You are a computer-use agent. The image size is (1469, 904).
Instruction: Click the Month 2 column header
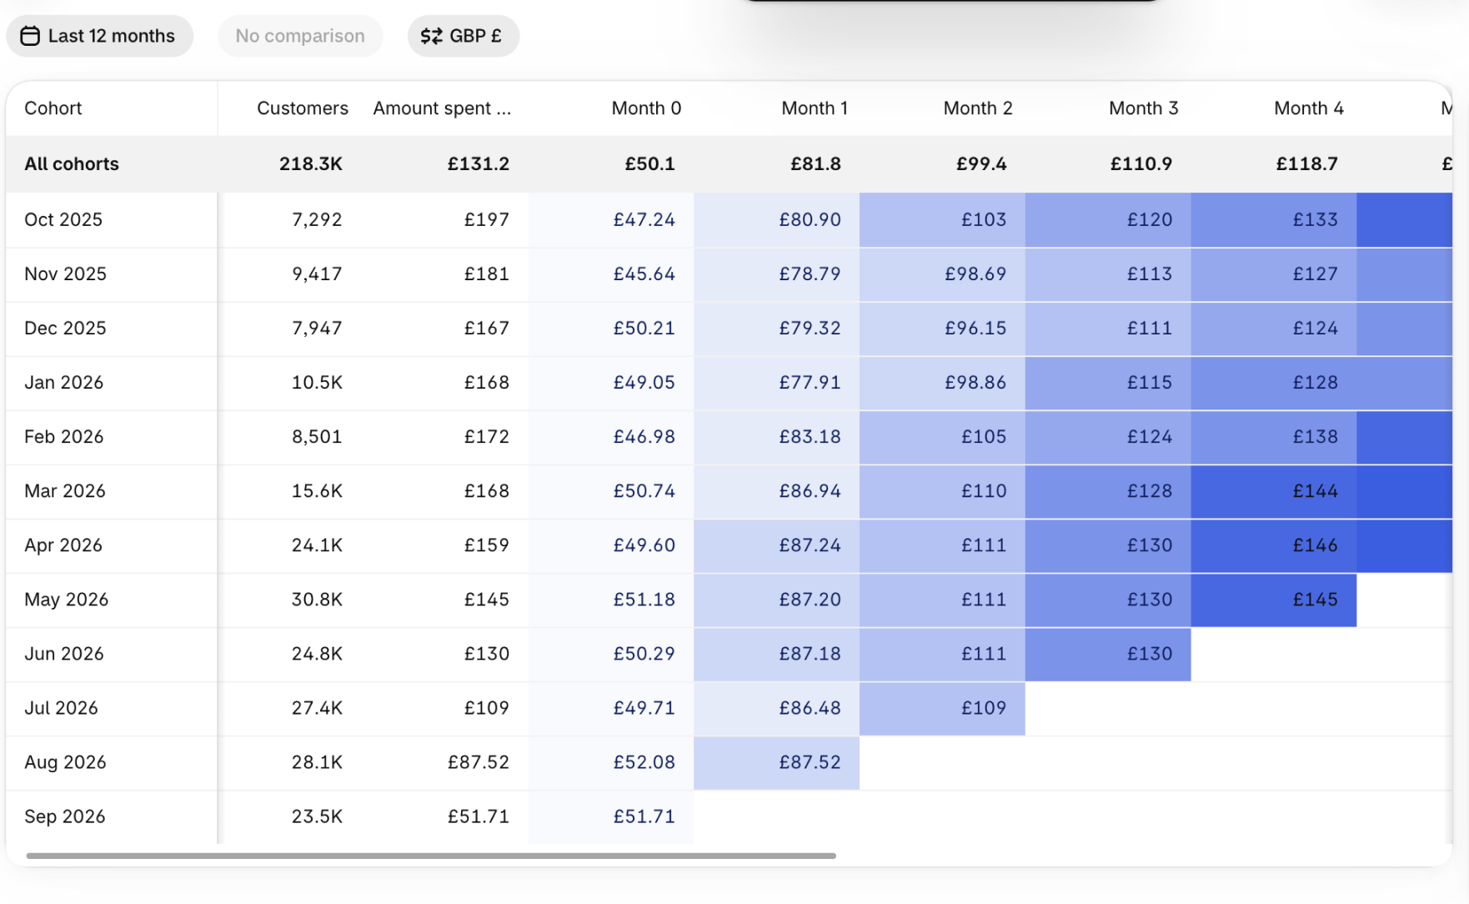(x=978, y=108)
